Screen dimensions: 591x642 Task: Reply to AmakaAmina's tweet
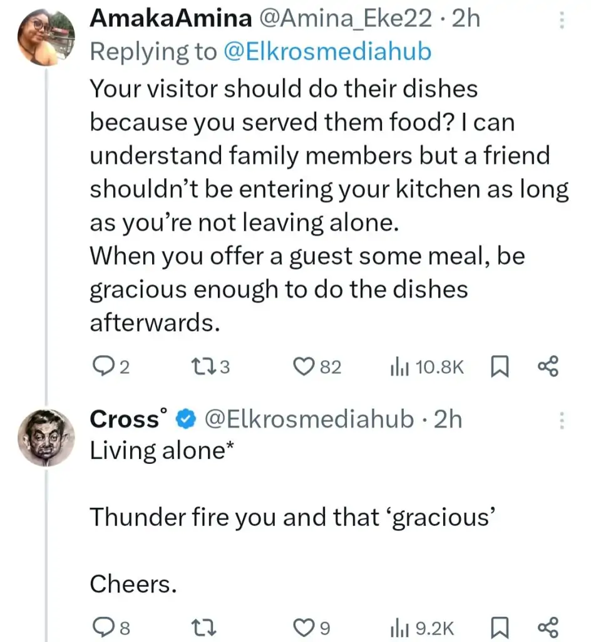click(x=102, y=367)
